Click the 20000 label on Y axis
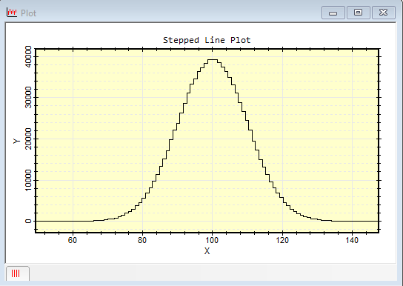Image resolution: width=403 pixels, height=286 pixels. click(x=28, y=139)
